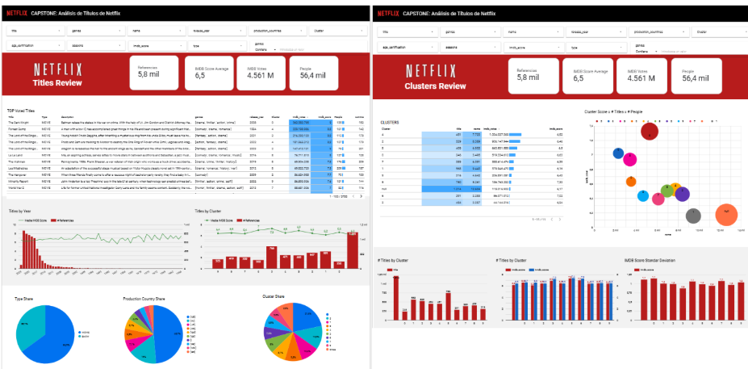The image size is (748, 369).
Task: Expand production_countries filter in Titles Review dashboard
Action: (x=278, y=31)
